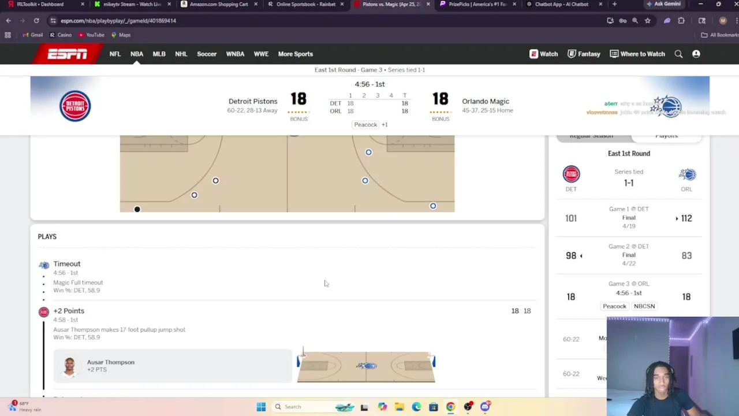The width and height of the screenshot is (739, 416).
Task: Click the ORL logo in East 1st Round panel
Action: 686,174
